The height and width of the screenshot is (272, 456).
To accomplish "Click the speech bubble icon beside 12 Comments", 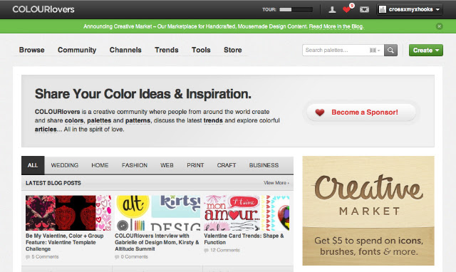I will (x=206, y=251).
